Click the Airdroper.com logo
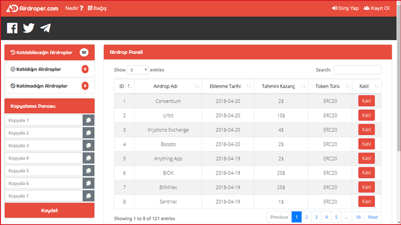This screenshot has height=225, width=401. click(x=32, y=8)
